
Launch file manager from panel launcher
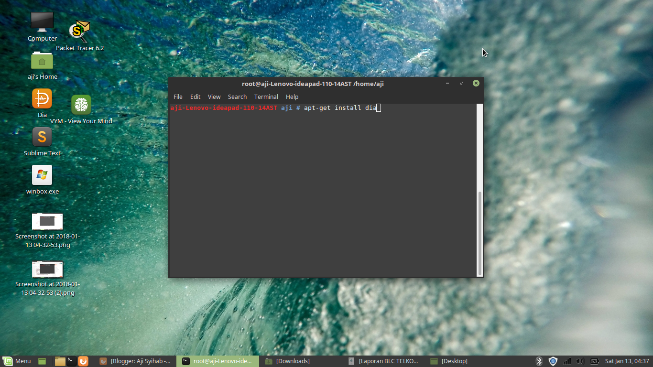click(x=60, y=361)
